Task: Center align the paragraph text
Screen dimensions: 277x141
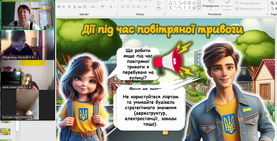Action: click(128, 7)
